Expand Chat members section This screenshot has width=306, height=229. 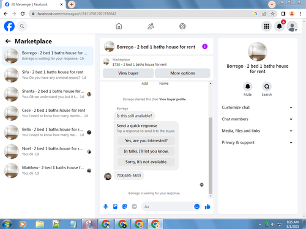[257, 119]
